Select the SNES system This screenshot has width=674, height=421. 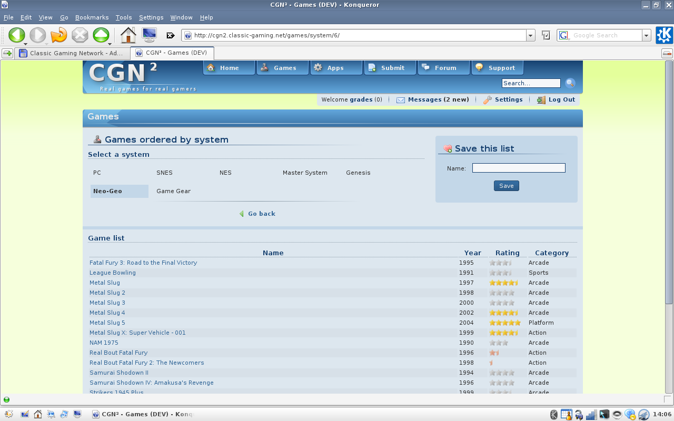[164, 173]
